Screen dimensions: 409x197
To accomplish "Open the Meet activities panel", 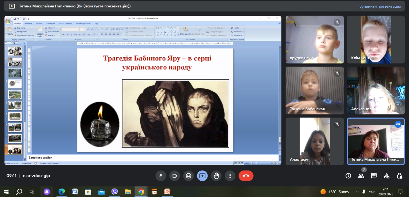I will coord(387,176).
